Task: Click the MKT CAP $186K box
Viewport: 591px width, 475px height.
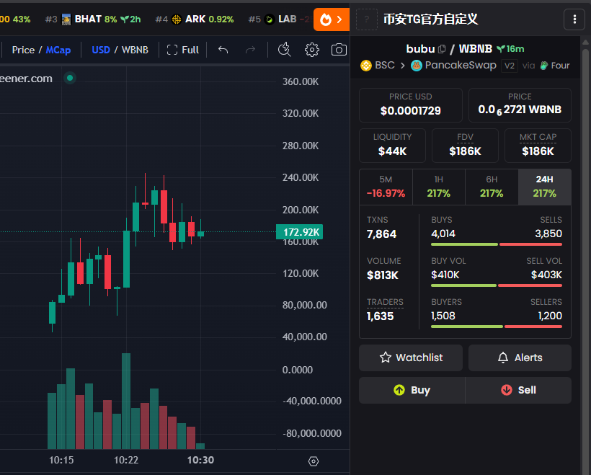Action: coord(538,146)
